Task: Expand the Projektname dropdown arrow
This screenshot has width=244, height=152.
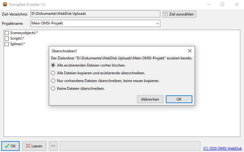Action: tap(157, 23)
